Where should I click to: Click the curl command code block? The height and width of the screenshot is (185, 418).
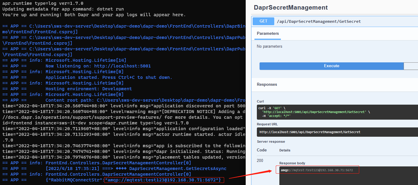[337, 112]
